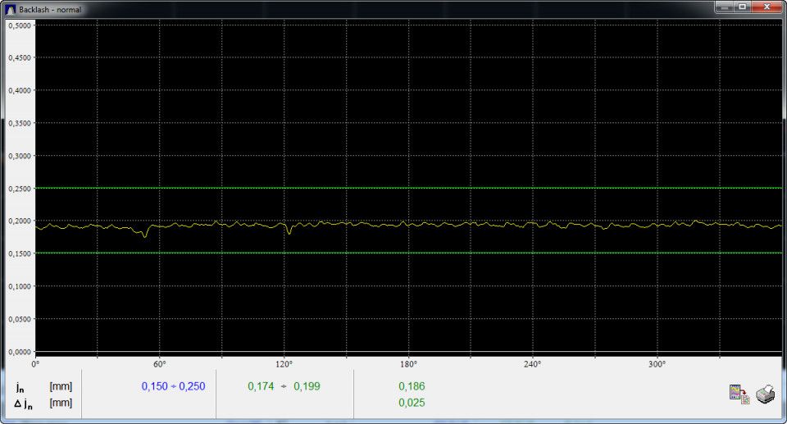787x424 pixels.
Task: Select the blue tolerance range 0,150 ÷ 0,250
Action: [175, 385]
